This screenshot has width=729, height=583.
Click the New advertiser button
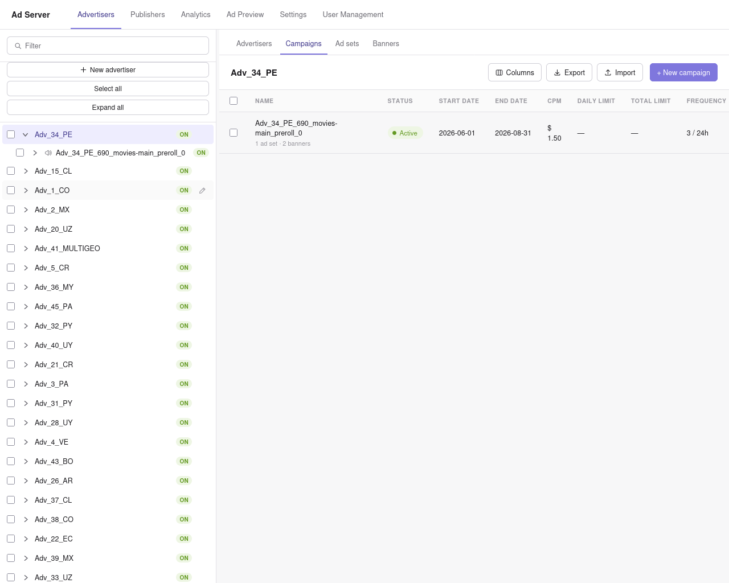point(108,70)
